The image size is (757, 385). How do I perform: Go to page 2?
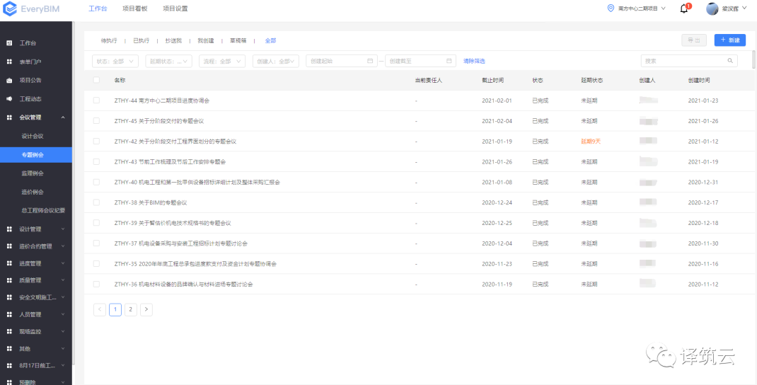coord(131,310)
